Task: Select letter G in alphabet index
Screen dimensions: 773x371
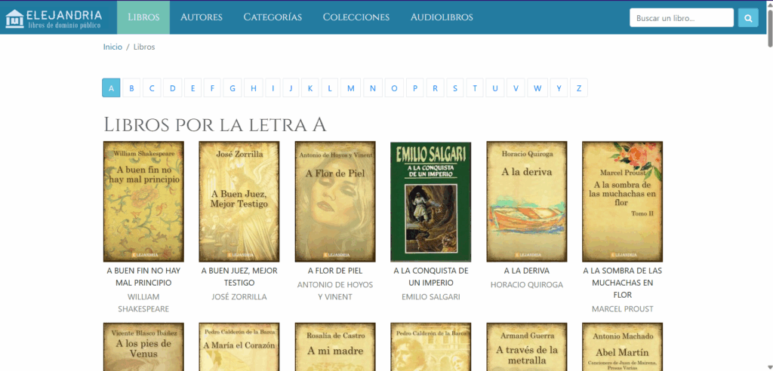Action: pyautogui.click(x=233, y=88)
